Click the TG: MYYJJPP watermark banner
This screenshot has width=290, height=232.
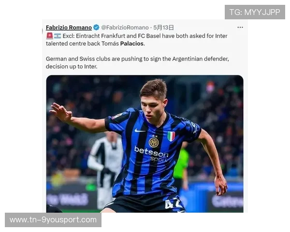255,12
